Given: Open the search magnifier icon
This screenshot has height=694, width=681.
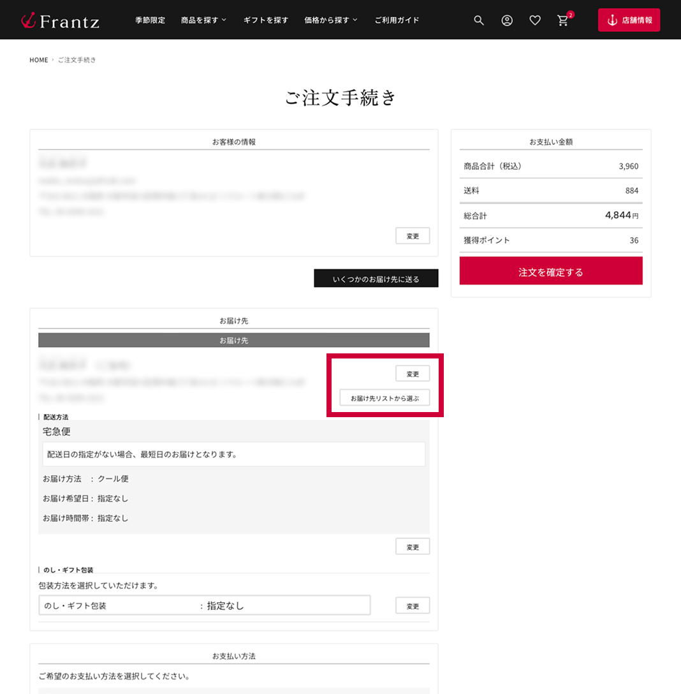Looking at the screenshot, I should tap(479, 20).
